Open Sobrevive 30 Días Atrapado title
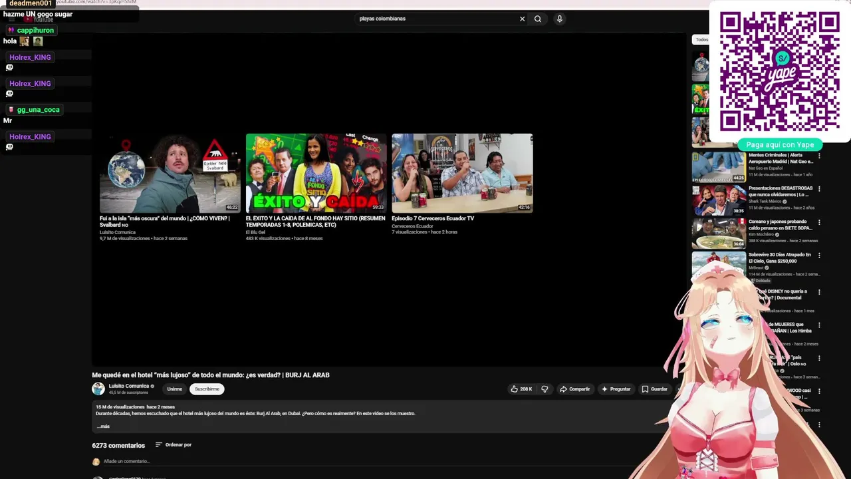Image resolution: width=851 pixels, height=479 pixels. 779,257
